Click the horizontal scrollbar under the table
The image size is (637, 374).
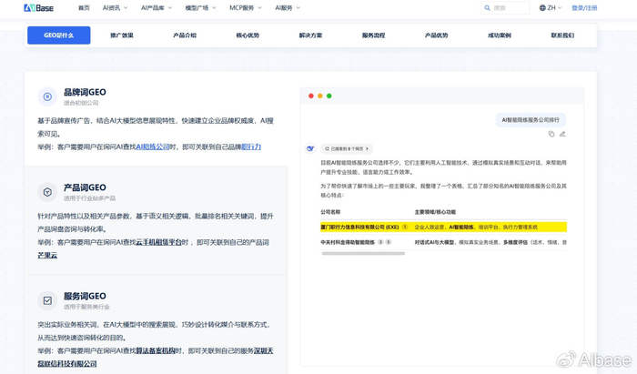pos(362,253)
